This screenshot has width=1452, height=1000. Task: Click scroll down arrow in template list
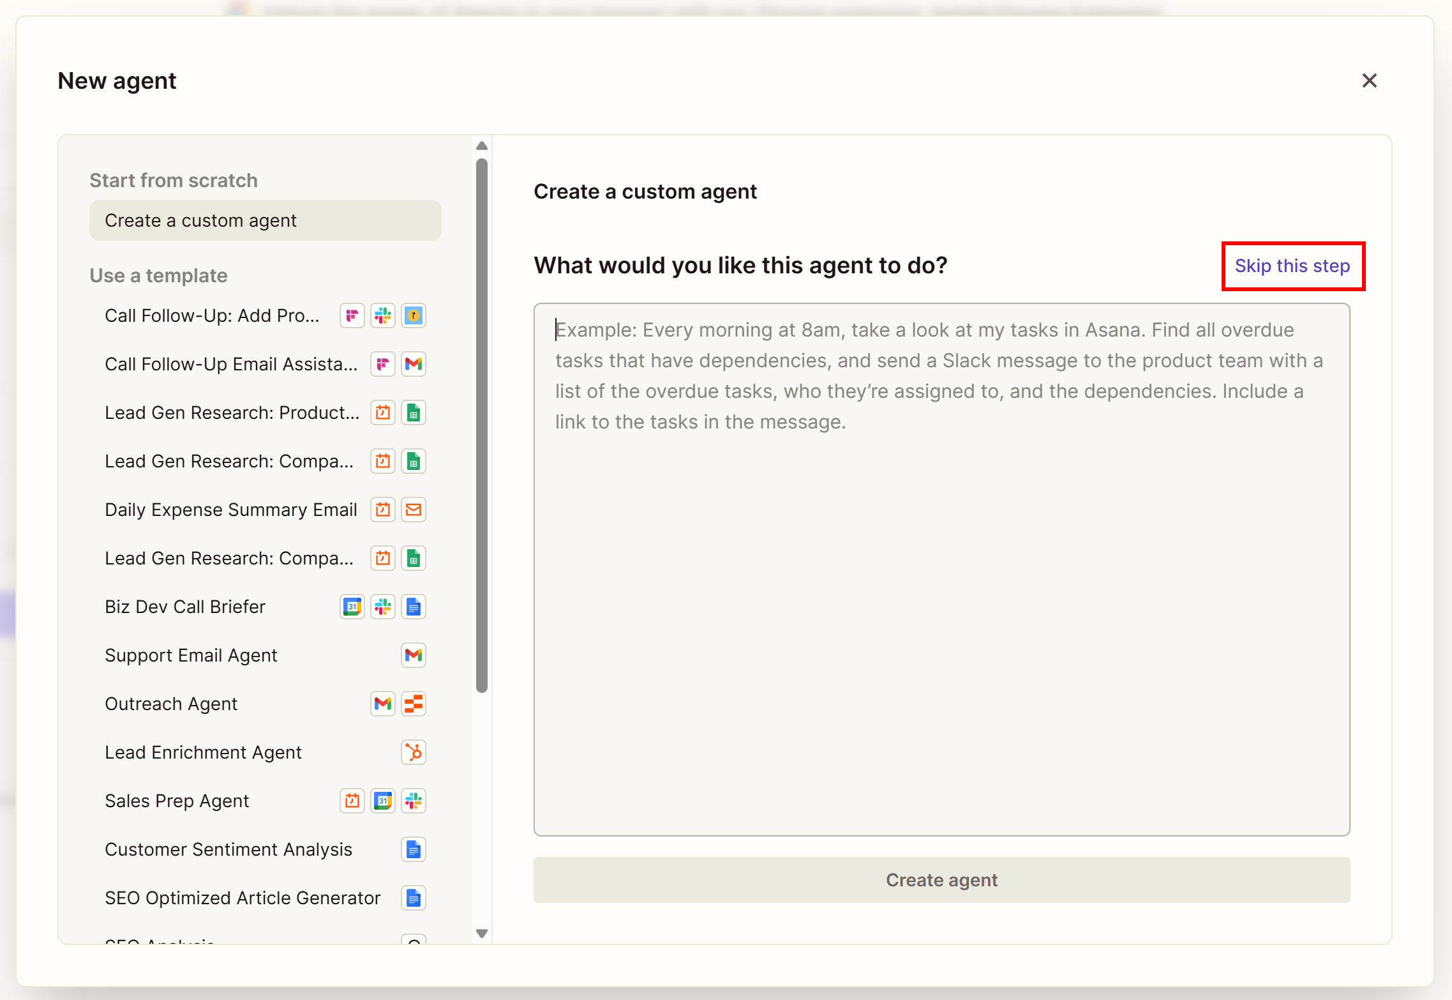(x=482, y=933)
